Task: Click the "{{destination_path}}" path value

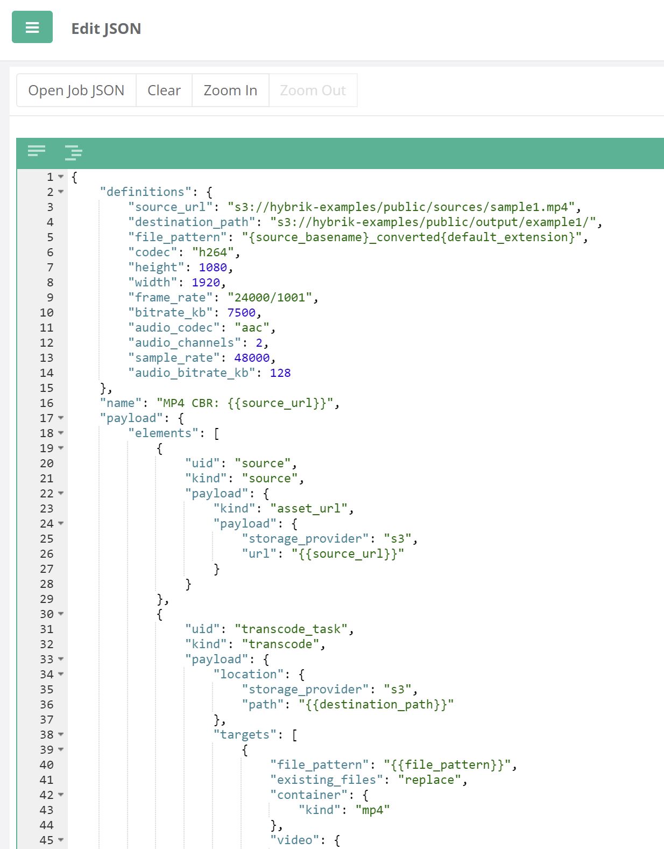Action: [x=376, y=705]
